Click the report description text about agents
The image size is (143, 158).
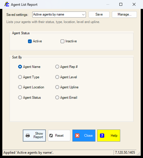[53, 22]
